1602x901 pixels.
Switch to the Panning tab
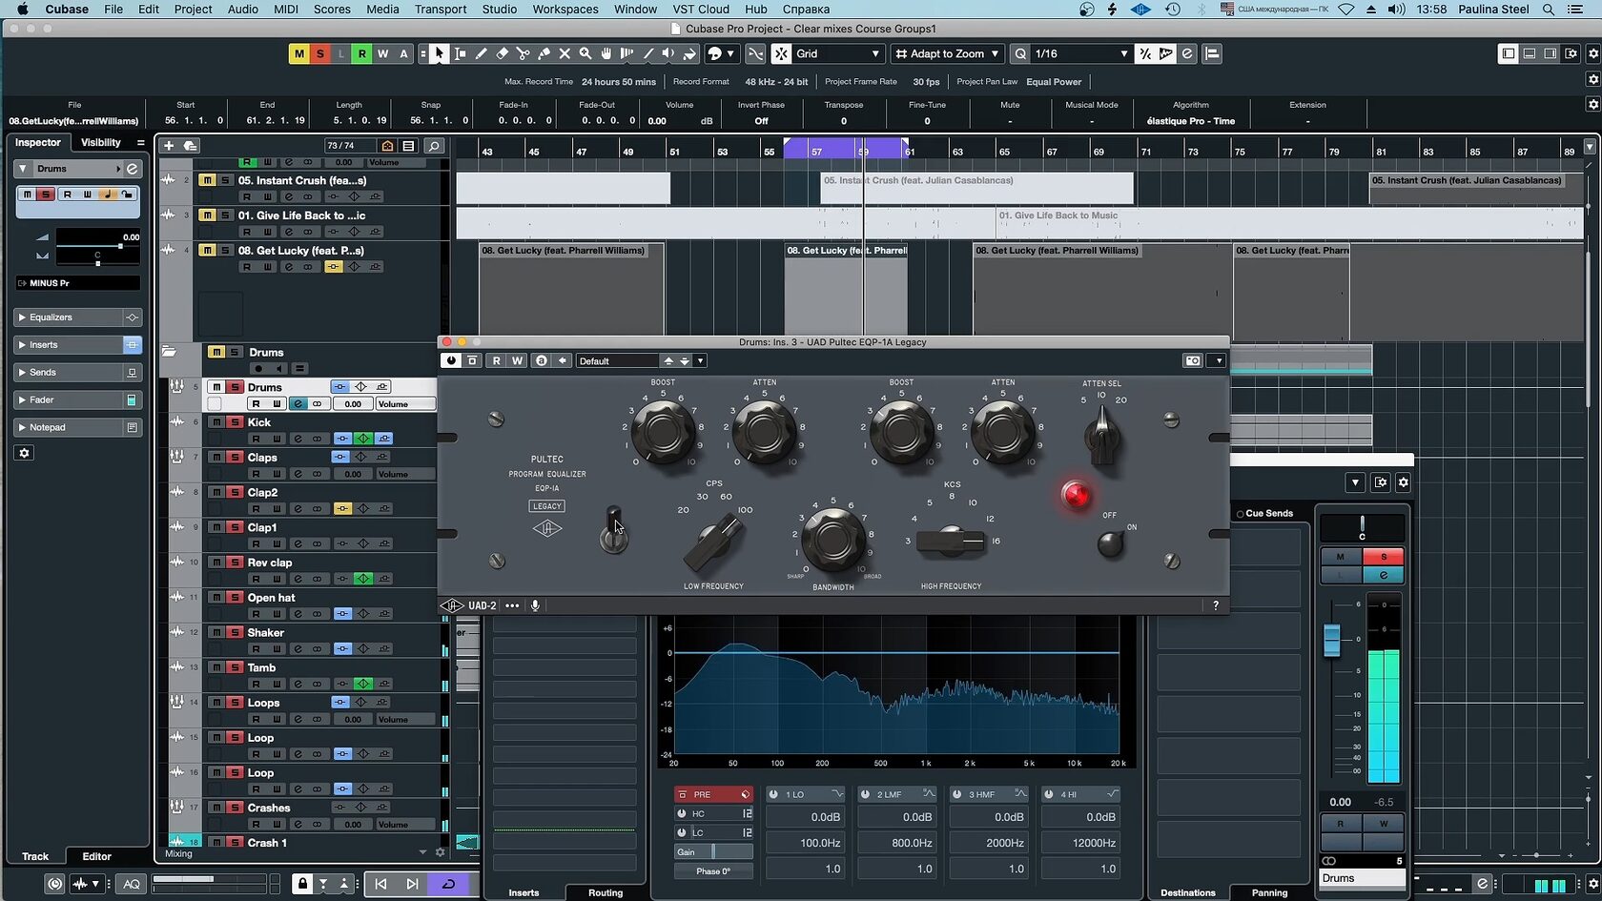point(1269,893)
